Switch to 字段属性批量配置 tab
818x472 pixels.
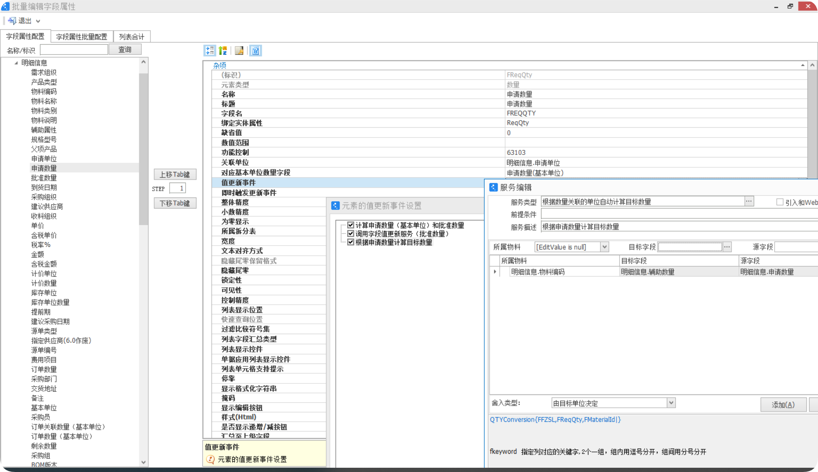82,37
